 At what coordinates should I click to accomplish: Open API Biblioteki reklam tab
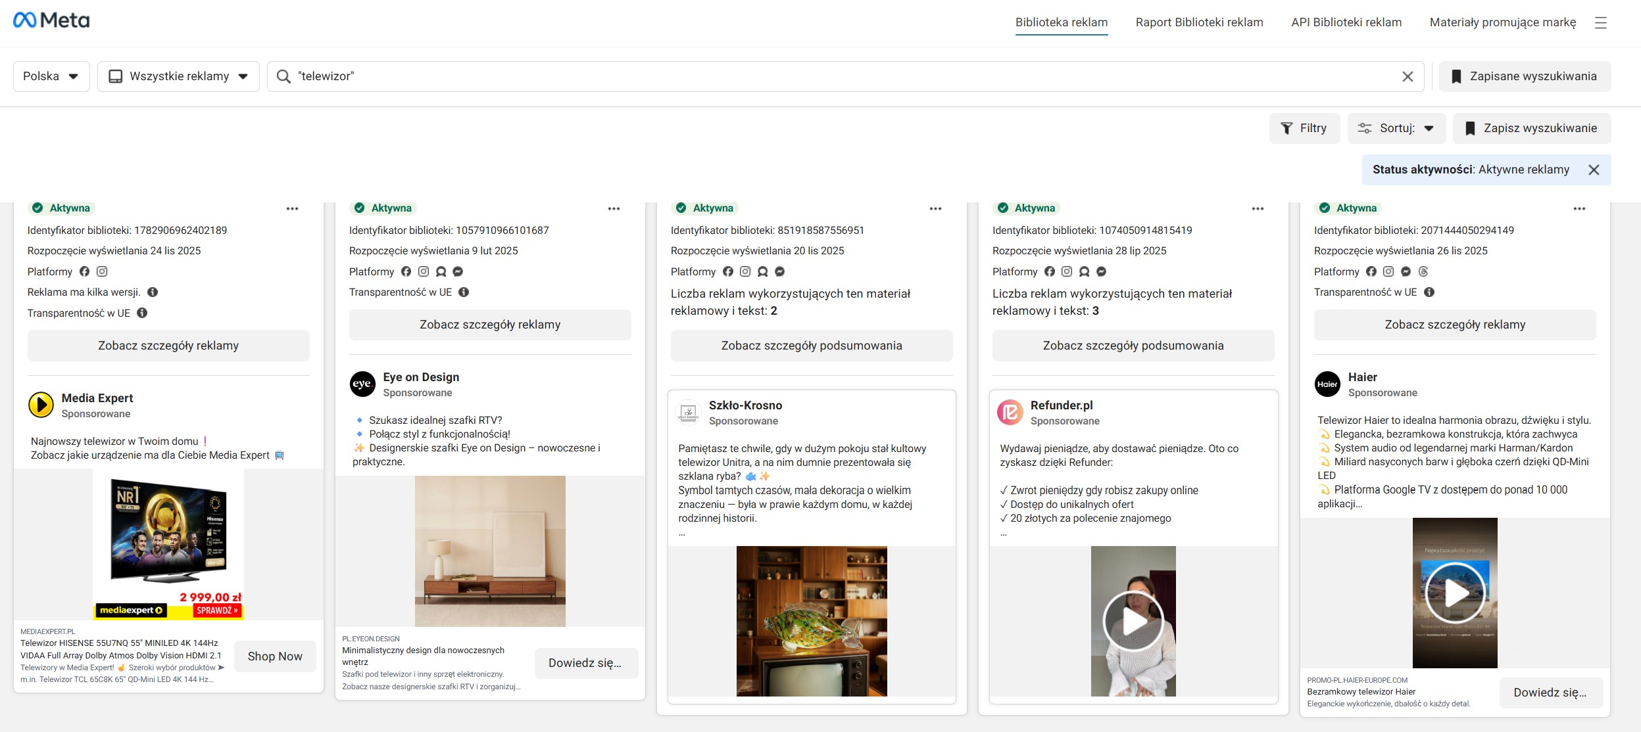click(x=1346, y=22)
